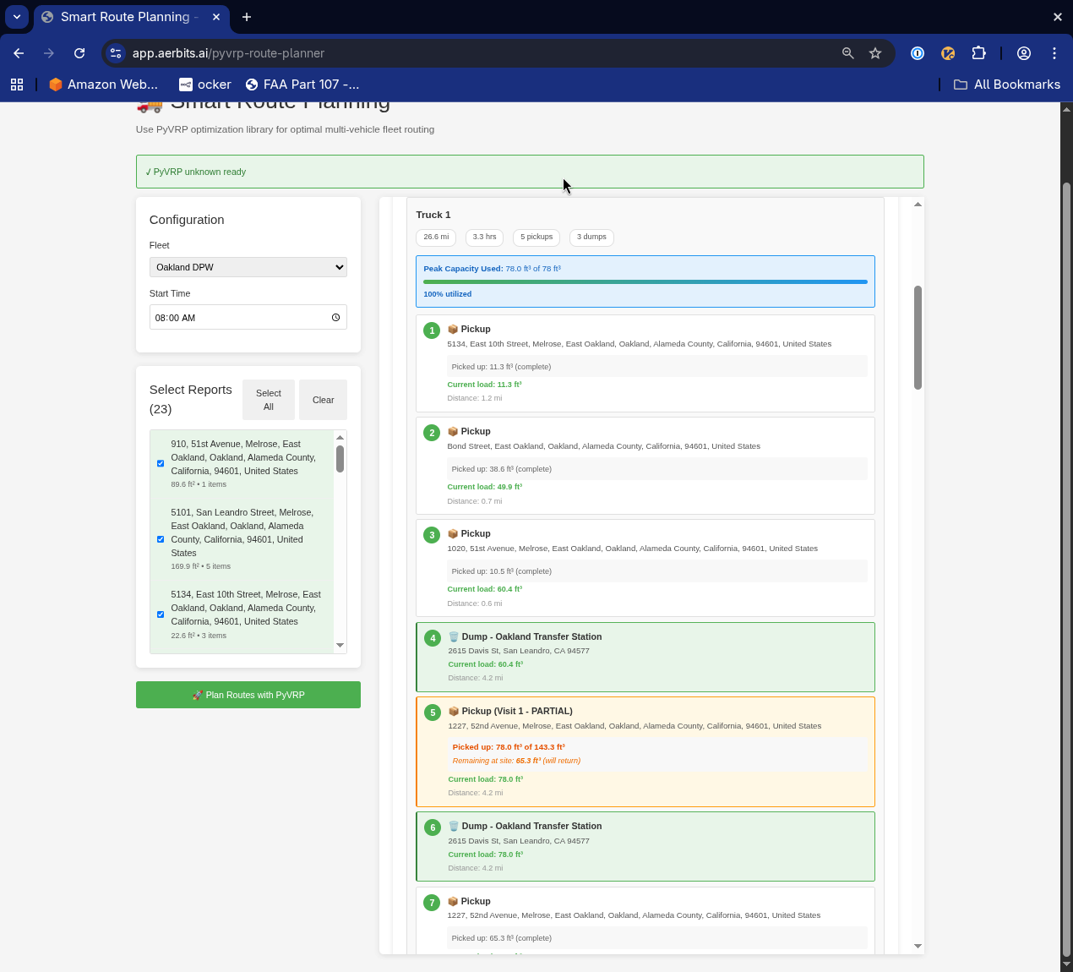1073x972 pixels.
Task: Open the apps grid in bookmarks bar
Action: click(17, 85)
